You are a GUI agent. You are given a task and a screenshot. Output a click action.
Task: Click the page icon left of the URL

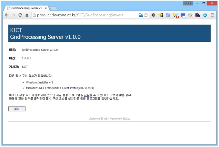point(34,15)
